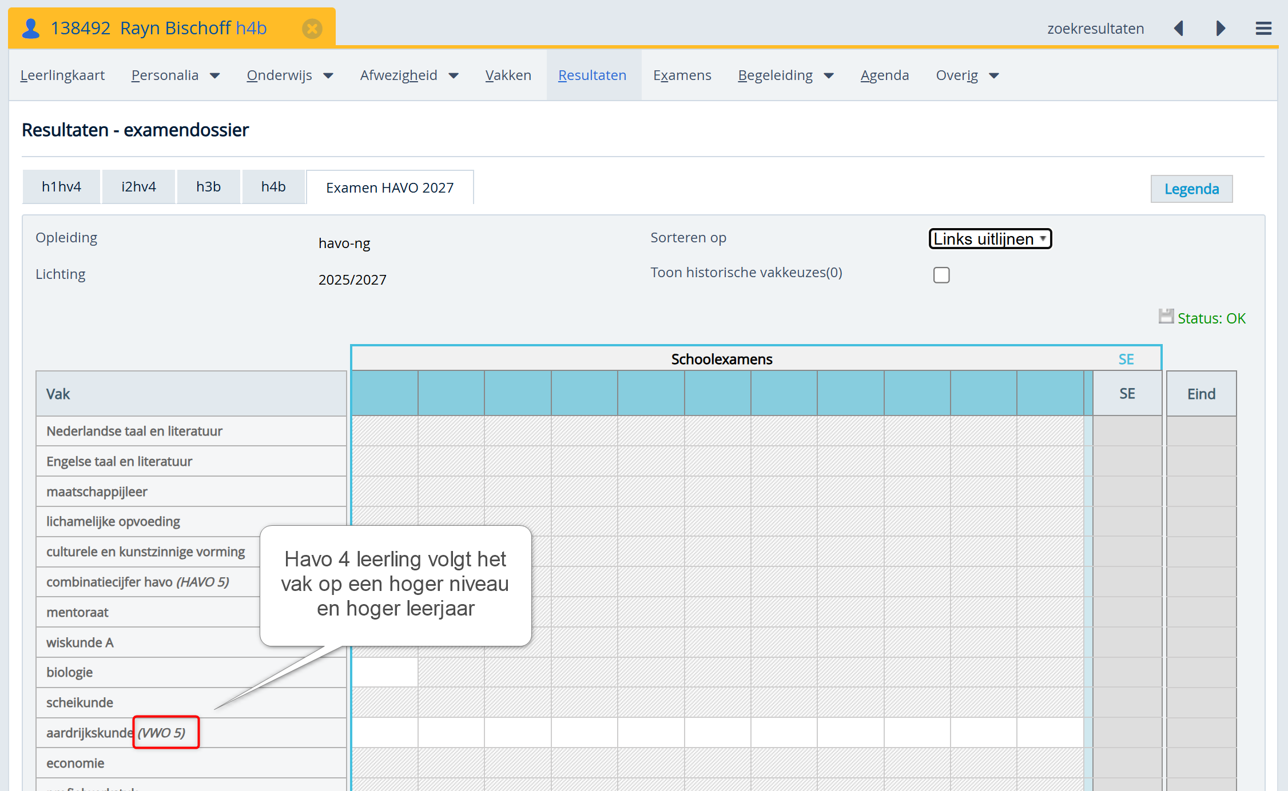Click first white cell in aardrijkskunde row
The height and width of the screenshot is (791, 1288).
click(384, 733)
